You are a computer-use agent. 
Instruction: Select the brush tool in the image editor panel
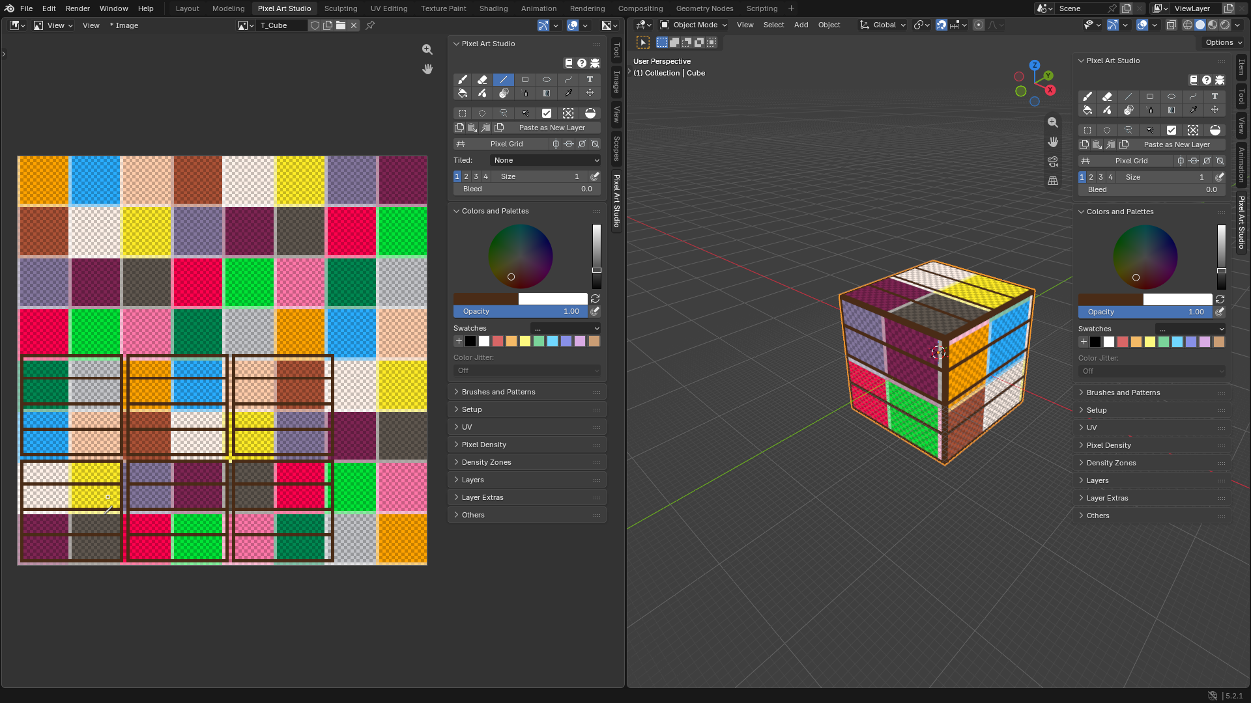[x=463, y=79]
